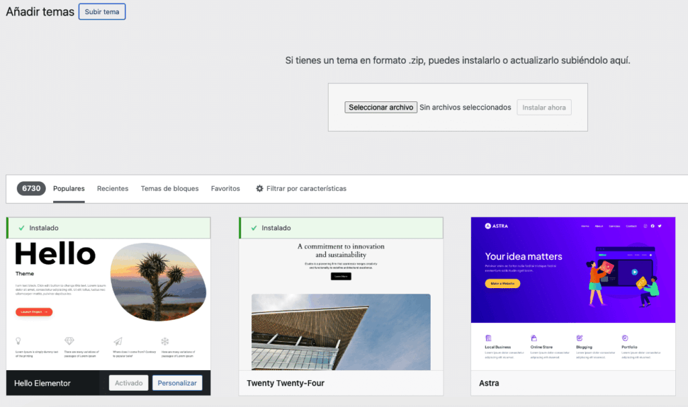Open the Astra theme preview thumbnail
Viewport: 688px width, 407px height.
point(573,293)
